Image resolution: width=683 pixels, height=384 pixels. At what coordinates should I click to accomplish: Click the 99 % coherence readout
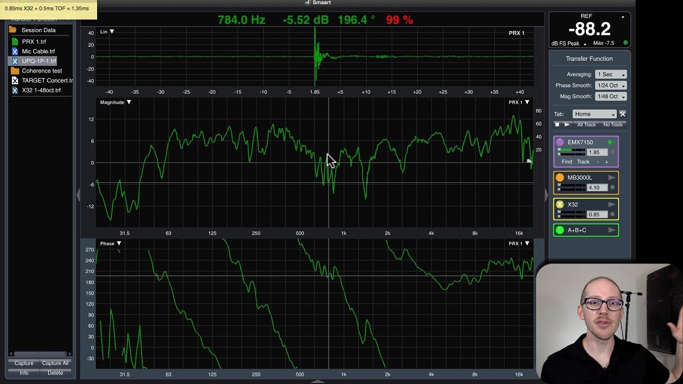pos(399,20)
